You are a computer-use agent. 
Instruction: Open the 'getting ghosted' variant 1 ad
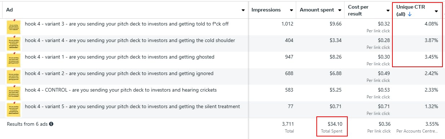tap(120, 57)
